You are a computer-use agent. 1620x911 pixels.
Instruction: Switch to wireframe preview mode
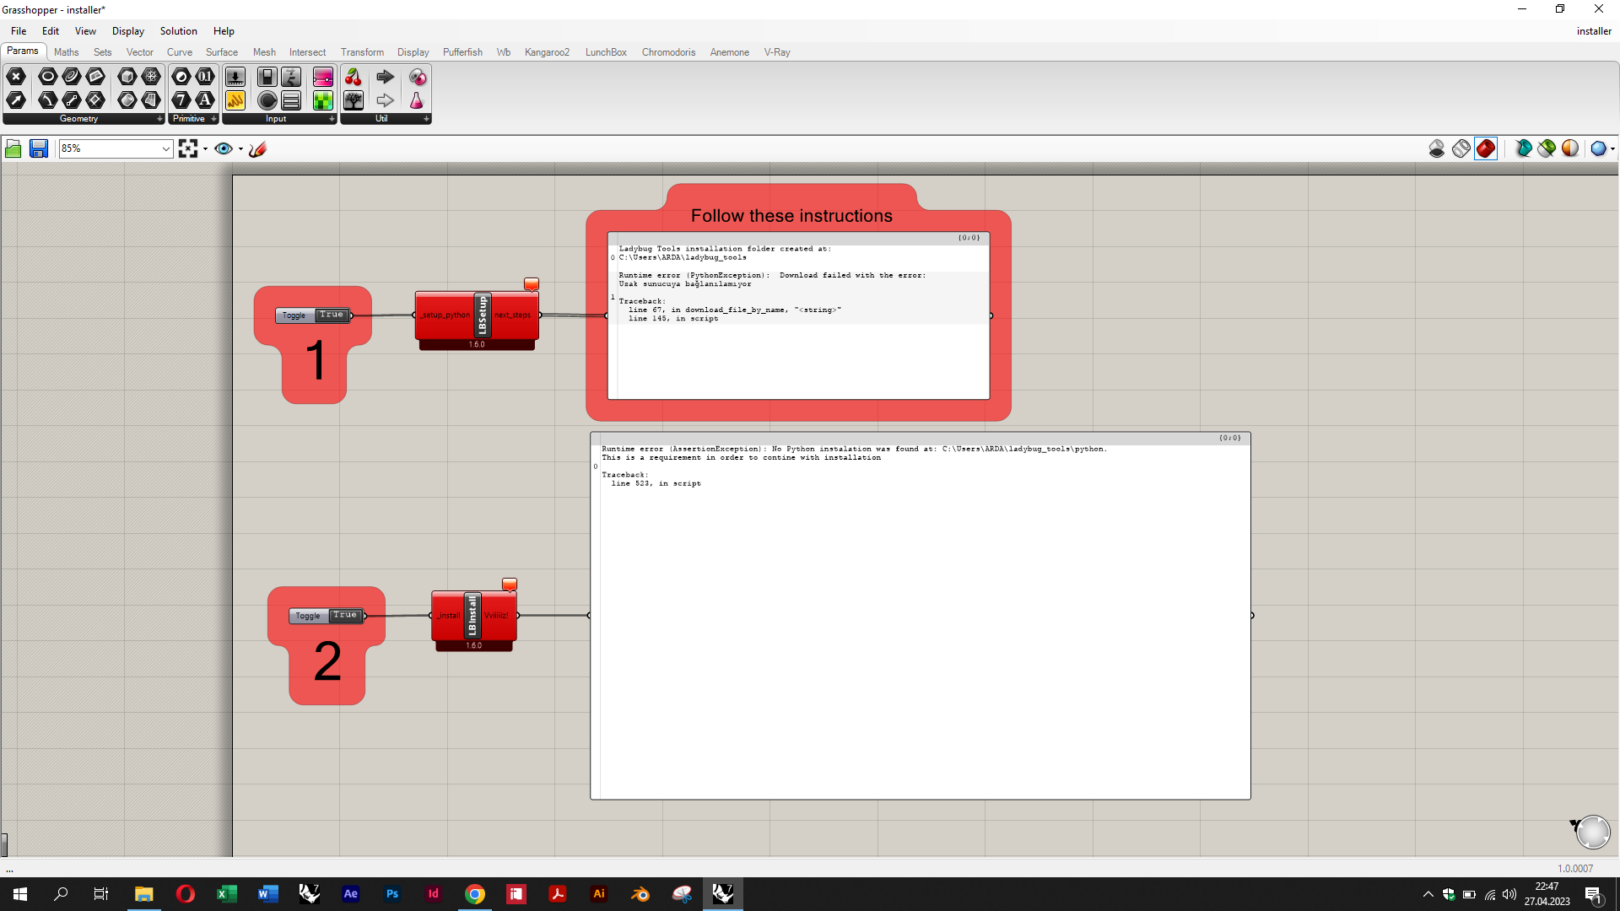[1461, 148]
